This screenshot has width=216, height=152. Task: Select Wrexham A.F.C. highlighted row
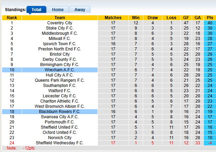coord(60,70)
